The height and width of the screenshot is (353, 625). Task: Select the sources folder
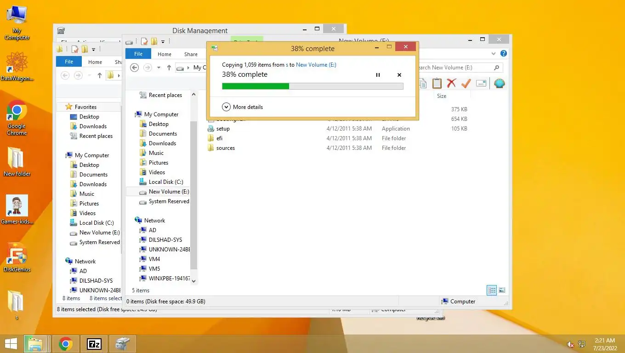(x=225, y=148)
